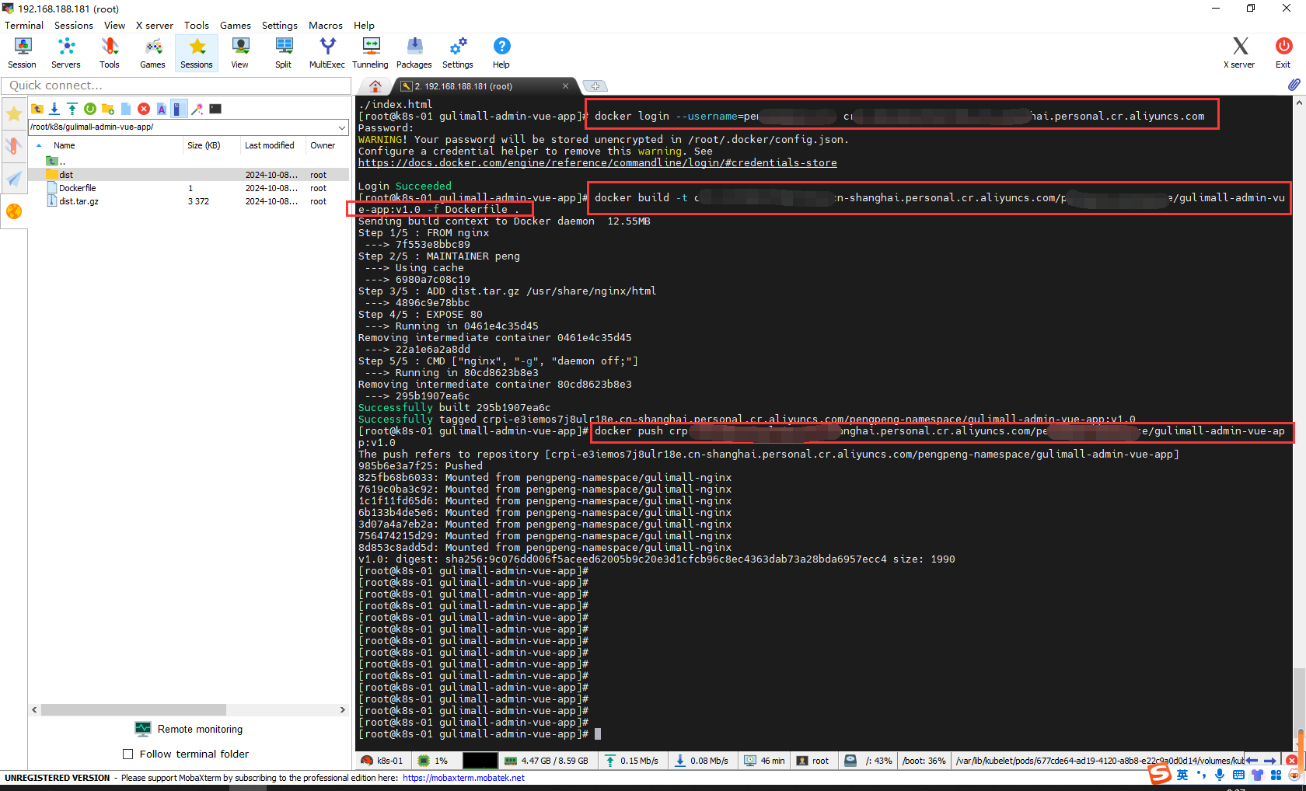Screen dimensions: 1306x791
Task: Click the magic wand SFTP toolbar icon
Action: tap(197, 109)
